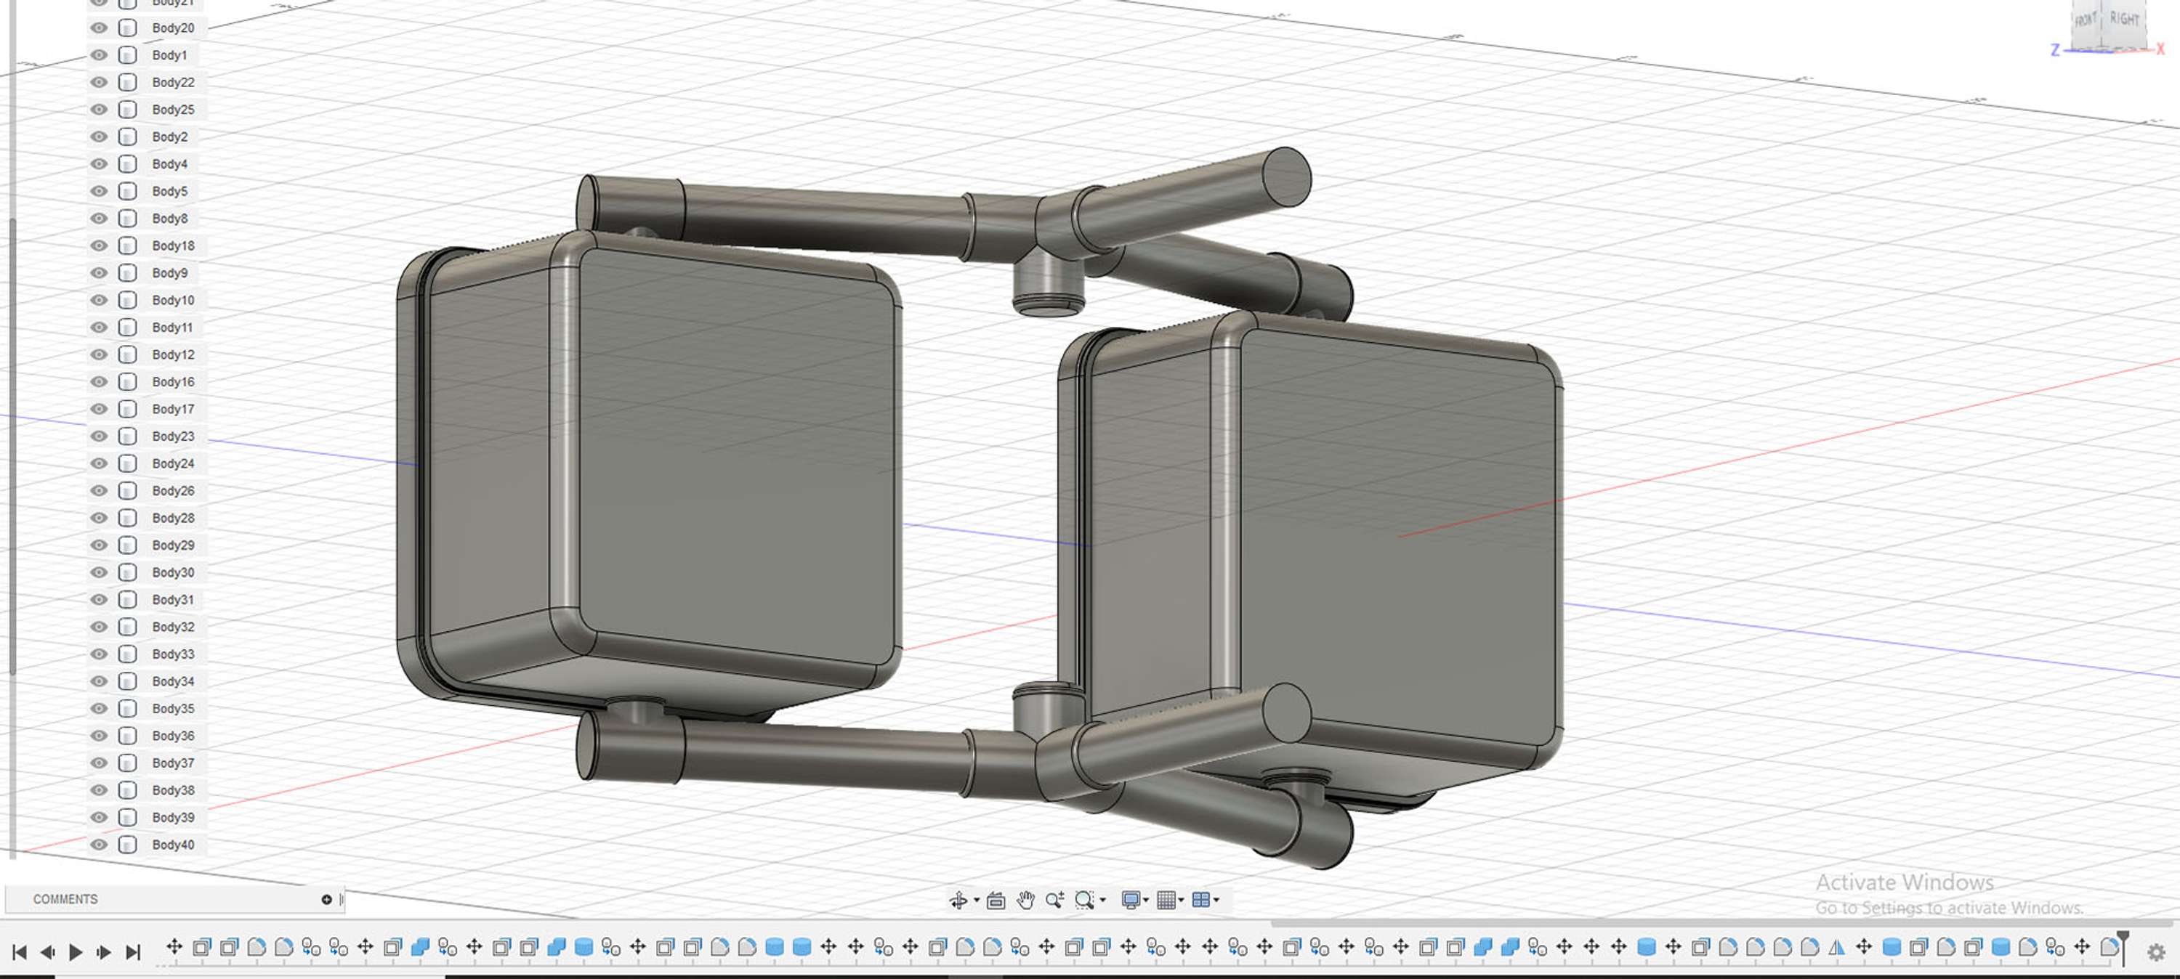Image resolution: width=2180 pixels, height=979 pixels.
Task: Hide Body24 using the eye icon
Action: click(99, 463)
